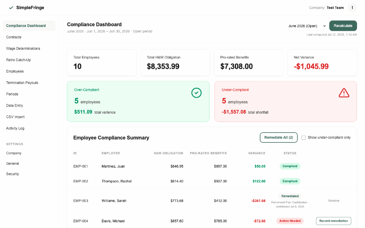The width and height of the screenshot is (365, 228).
Task: Go to Contracts page
Action: point(14,37)
